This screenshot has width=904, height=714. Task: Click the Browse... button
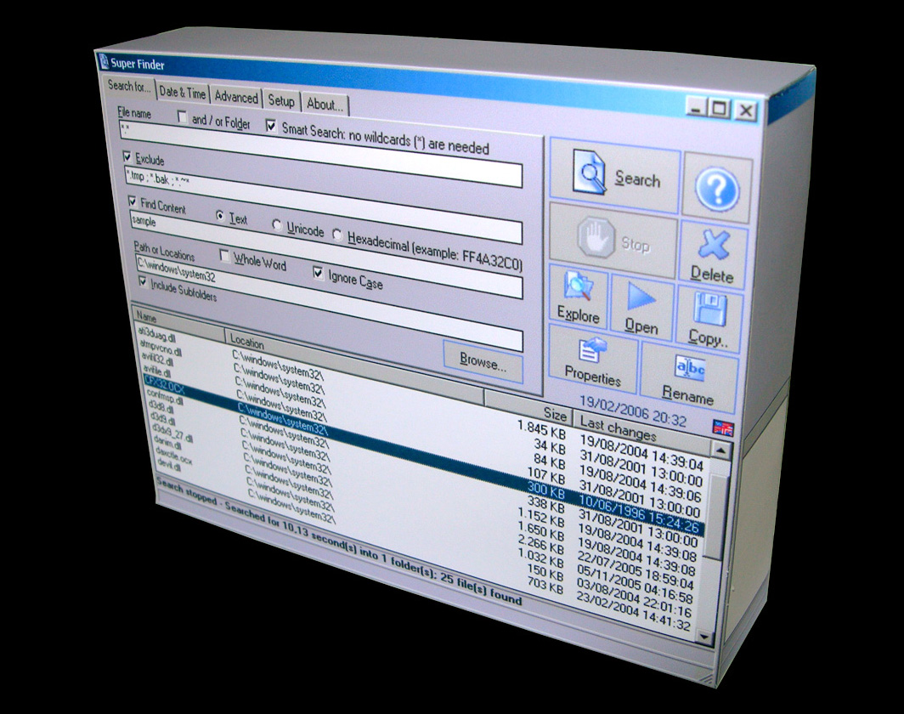(x=483, y=360)
